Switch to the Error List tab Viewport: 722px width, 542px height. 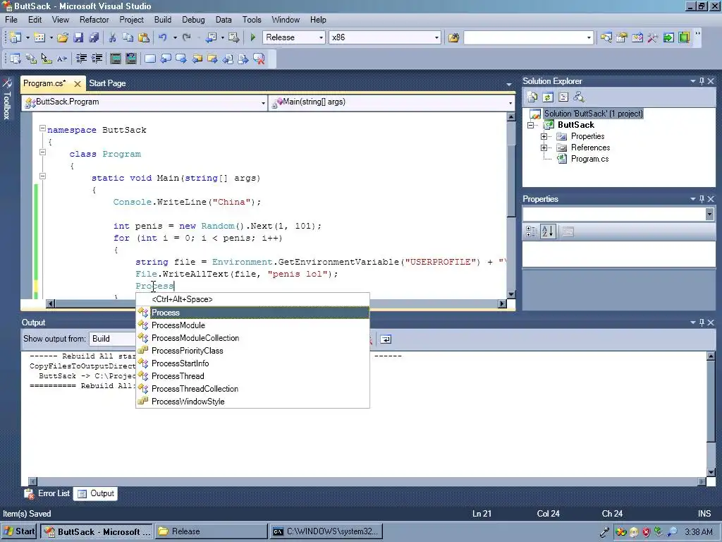coord(47,493)
